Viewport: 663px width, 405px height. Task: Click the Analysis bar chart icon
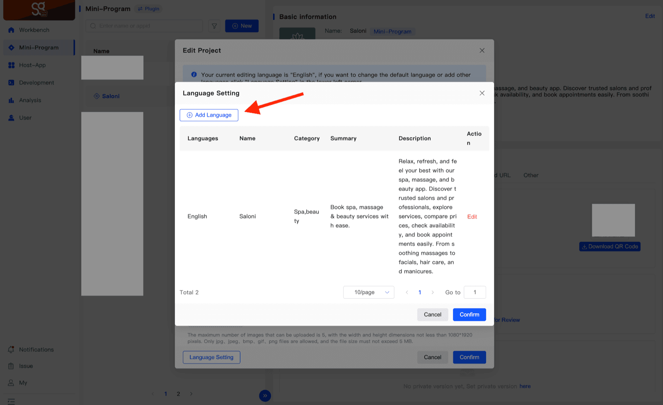(x=11, y=100)
